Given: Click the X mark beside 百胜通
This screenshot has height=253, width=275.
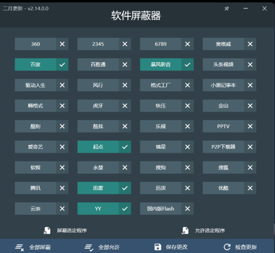Looking at the screenshot, I should pyautogui.click(x=125, y=65).
